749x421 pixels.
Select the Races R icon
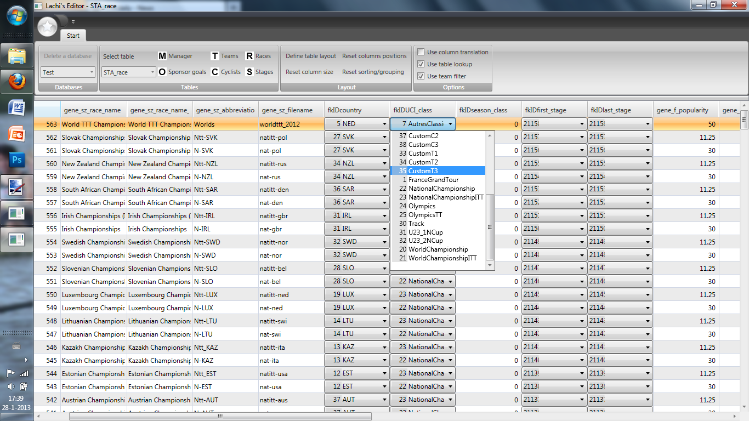pos(249,56)
